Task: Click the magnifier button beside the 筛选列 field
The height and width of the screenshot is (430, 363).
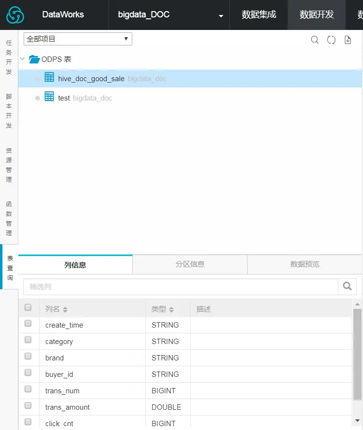Action: tap(347, 287)
